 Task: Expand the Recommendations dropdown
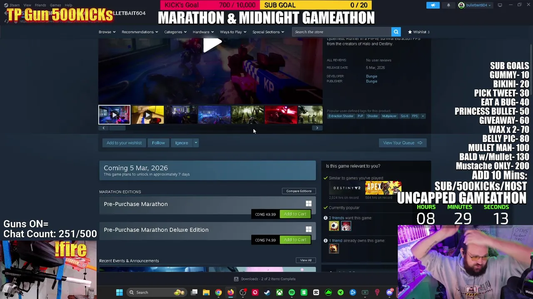pos(139,32)
